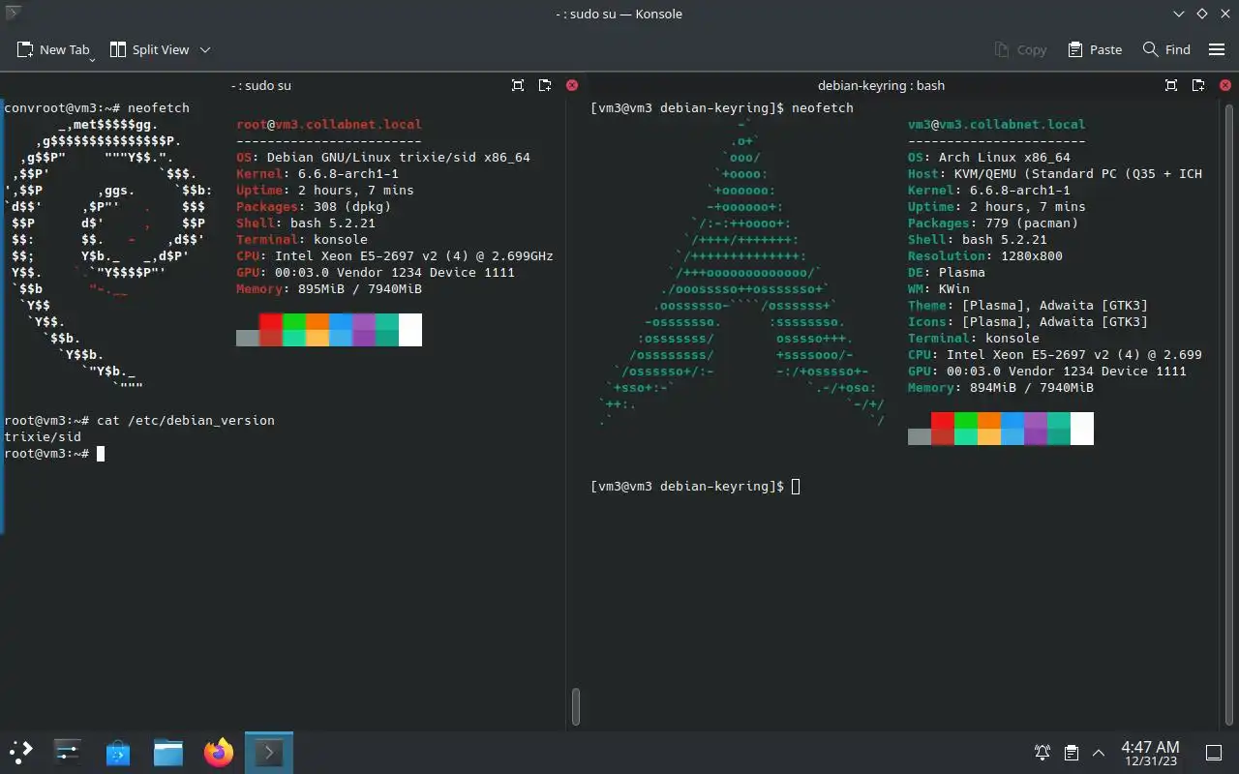Click the 'WM: KWin' line
The height and width of the screenshot is (774, 1239).
pos(939,288)
